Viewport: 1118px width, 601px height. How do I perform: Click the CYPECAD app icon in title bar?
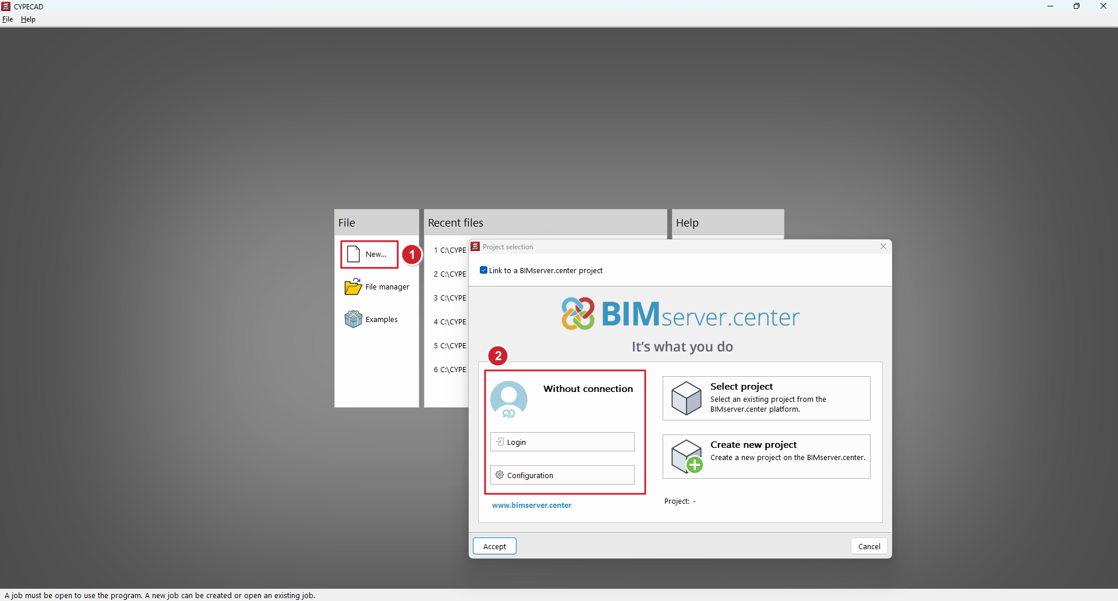(6, 6)
